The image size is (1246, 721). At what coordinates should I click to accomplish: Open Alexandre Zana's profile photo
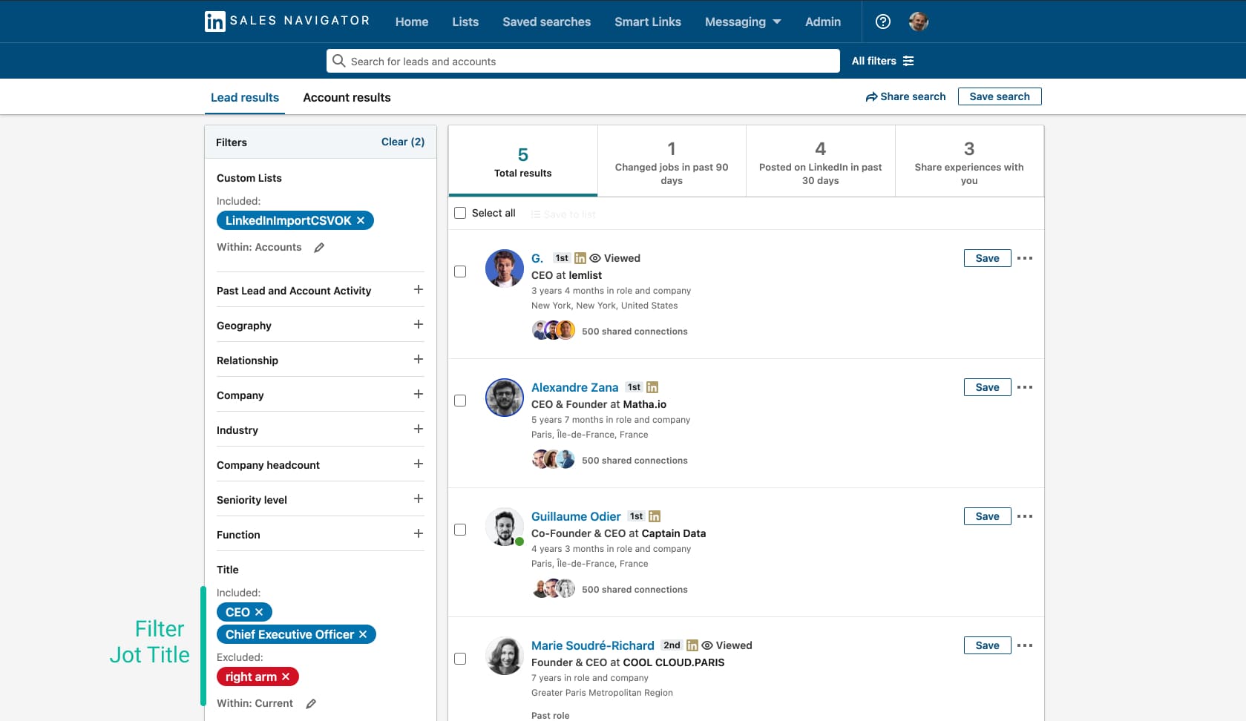tap(505, 398)
